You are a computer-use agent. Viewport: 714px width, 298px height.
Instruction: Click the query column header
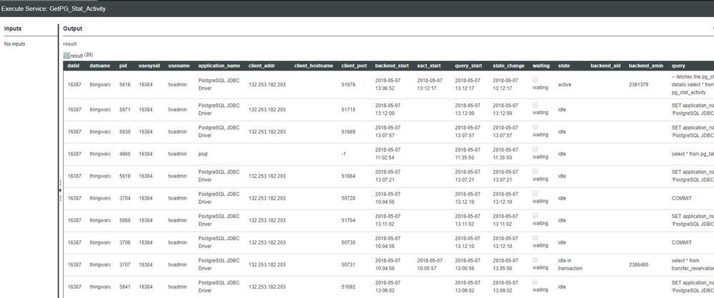pos(678,66)
